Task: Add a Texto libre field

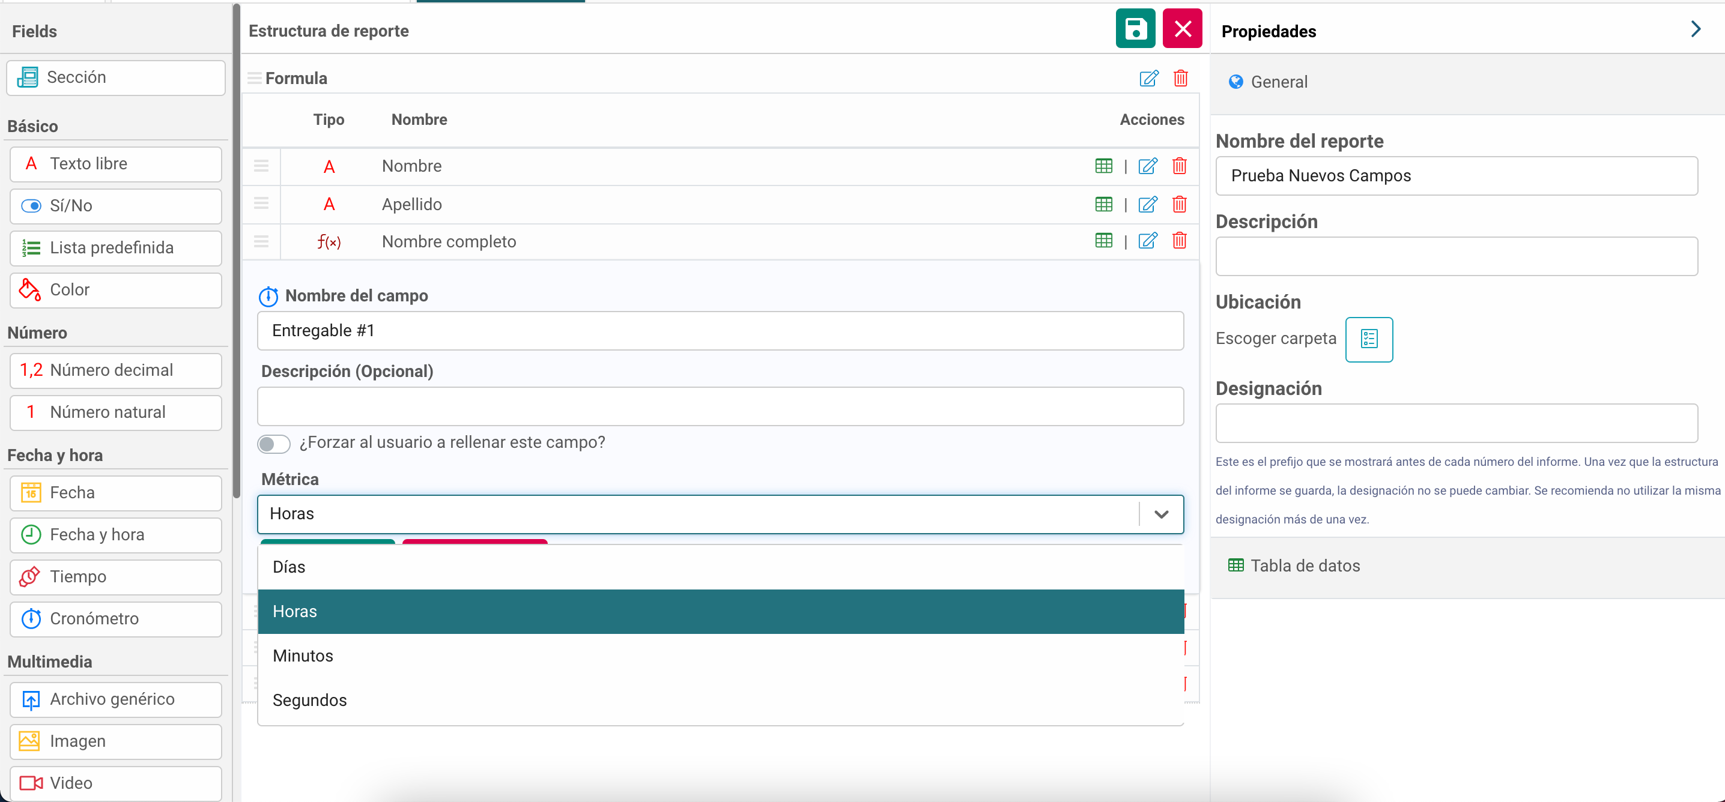Action: pyautogui.click(x=116, y=164)
